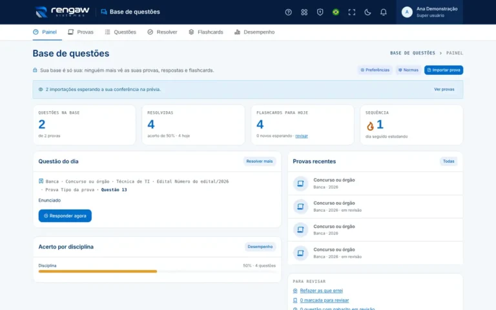
Task: Click the lock icon beside privacy note
Action: 35,70
